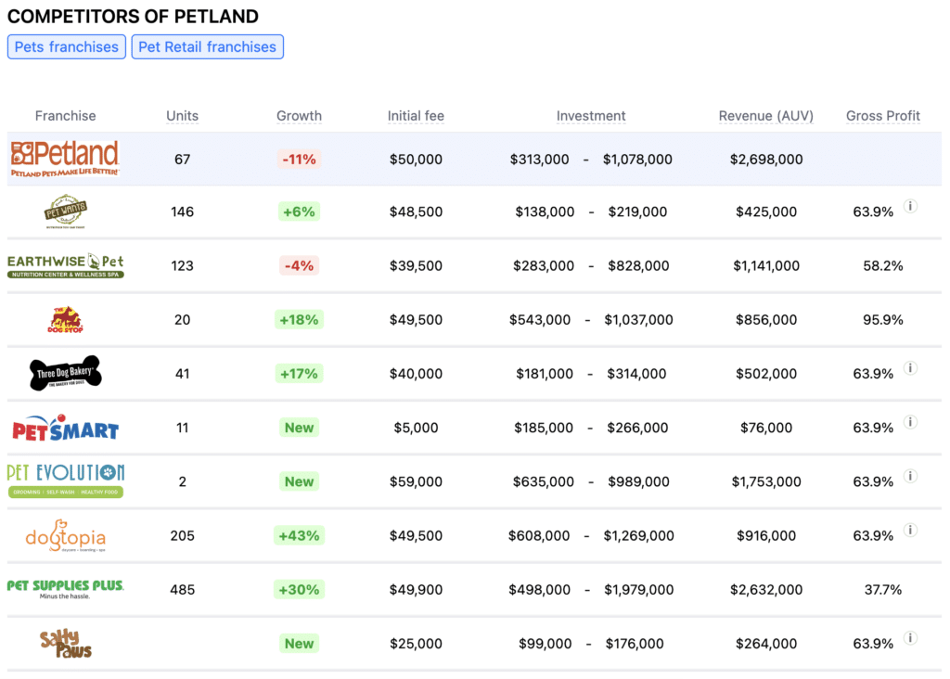Click the $2,632,000 revenue cell
950x679 pixels.
pyautogui.click(x=765, y=589)
